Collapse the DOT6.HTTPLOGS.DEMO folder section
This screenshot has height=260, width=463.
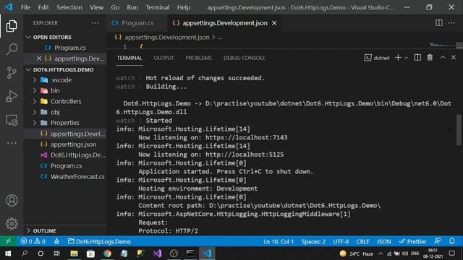pos(65,69)
